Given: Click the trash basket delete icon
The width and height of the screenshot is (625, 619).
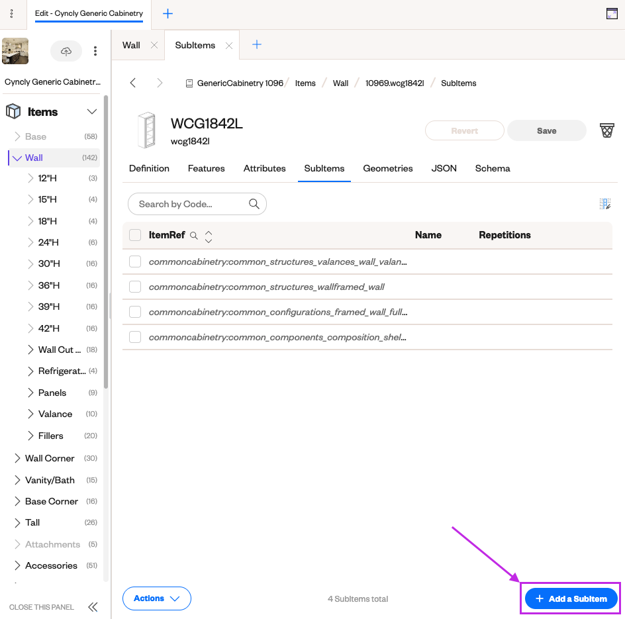Looking at the screenshot, I should [x=606, y=130].
